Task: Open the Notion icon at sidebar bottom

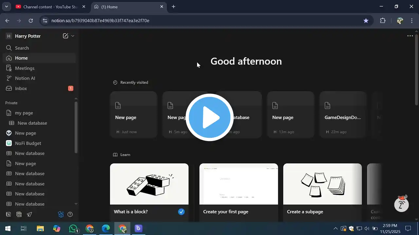Action: (x=9, y=214)
